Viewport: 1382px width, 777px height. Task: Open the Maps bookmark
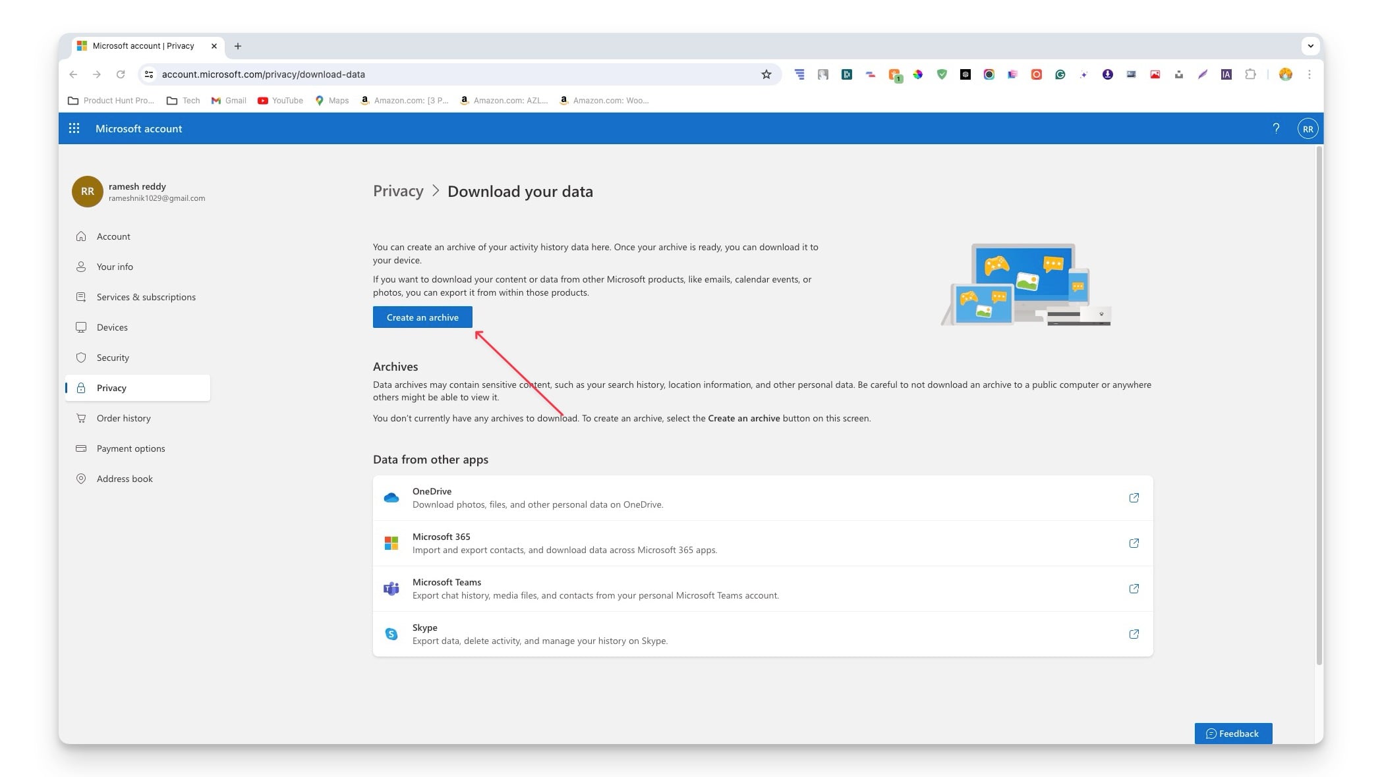click(x=332, y=101)
